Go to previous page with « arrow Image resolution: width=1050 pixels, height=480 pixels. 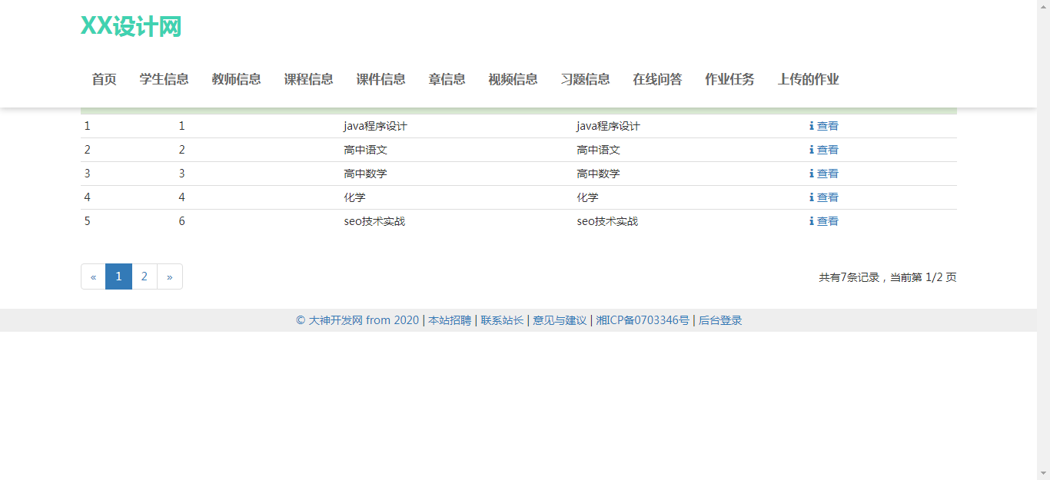[x=93, y=276]
